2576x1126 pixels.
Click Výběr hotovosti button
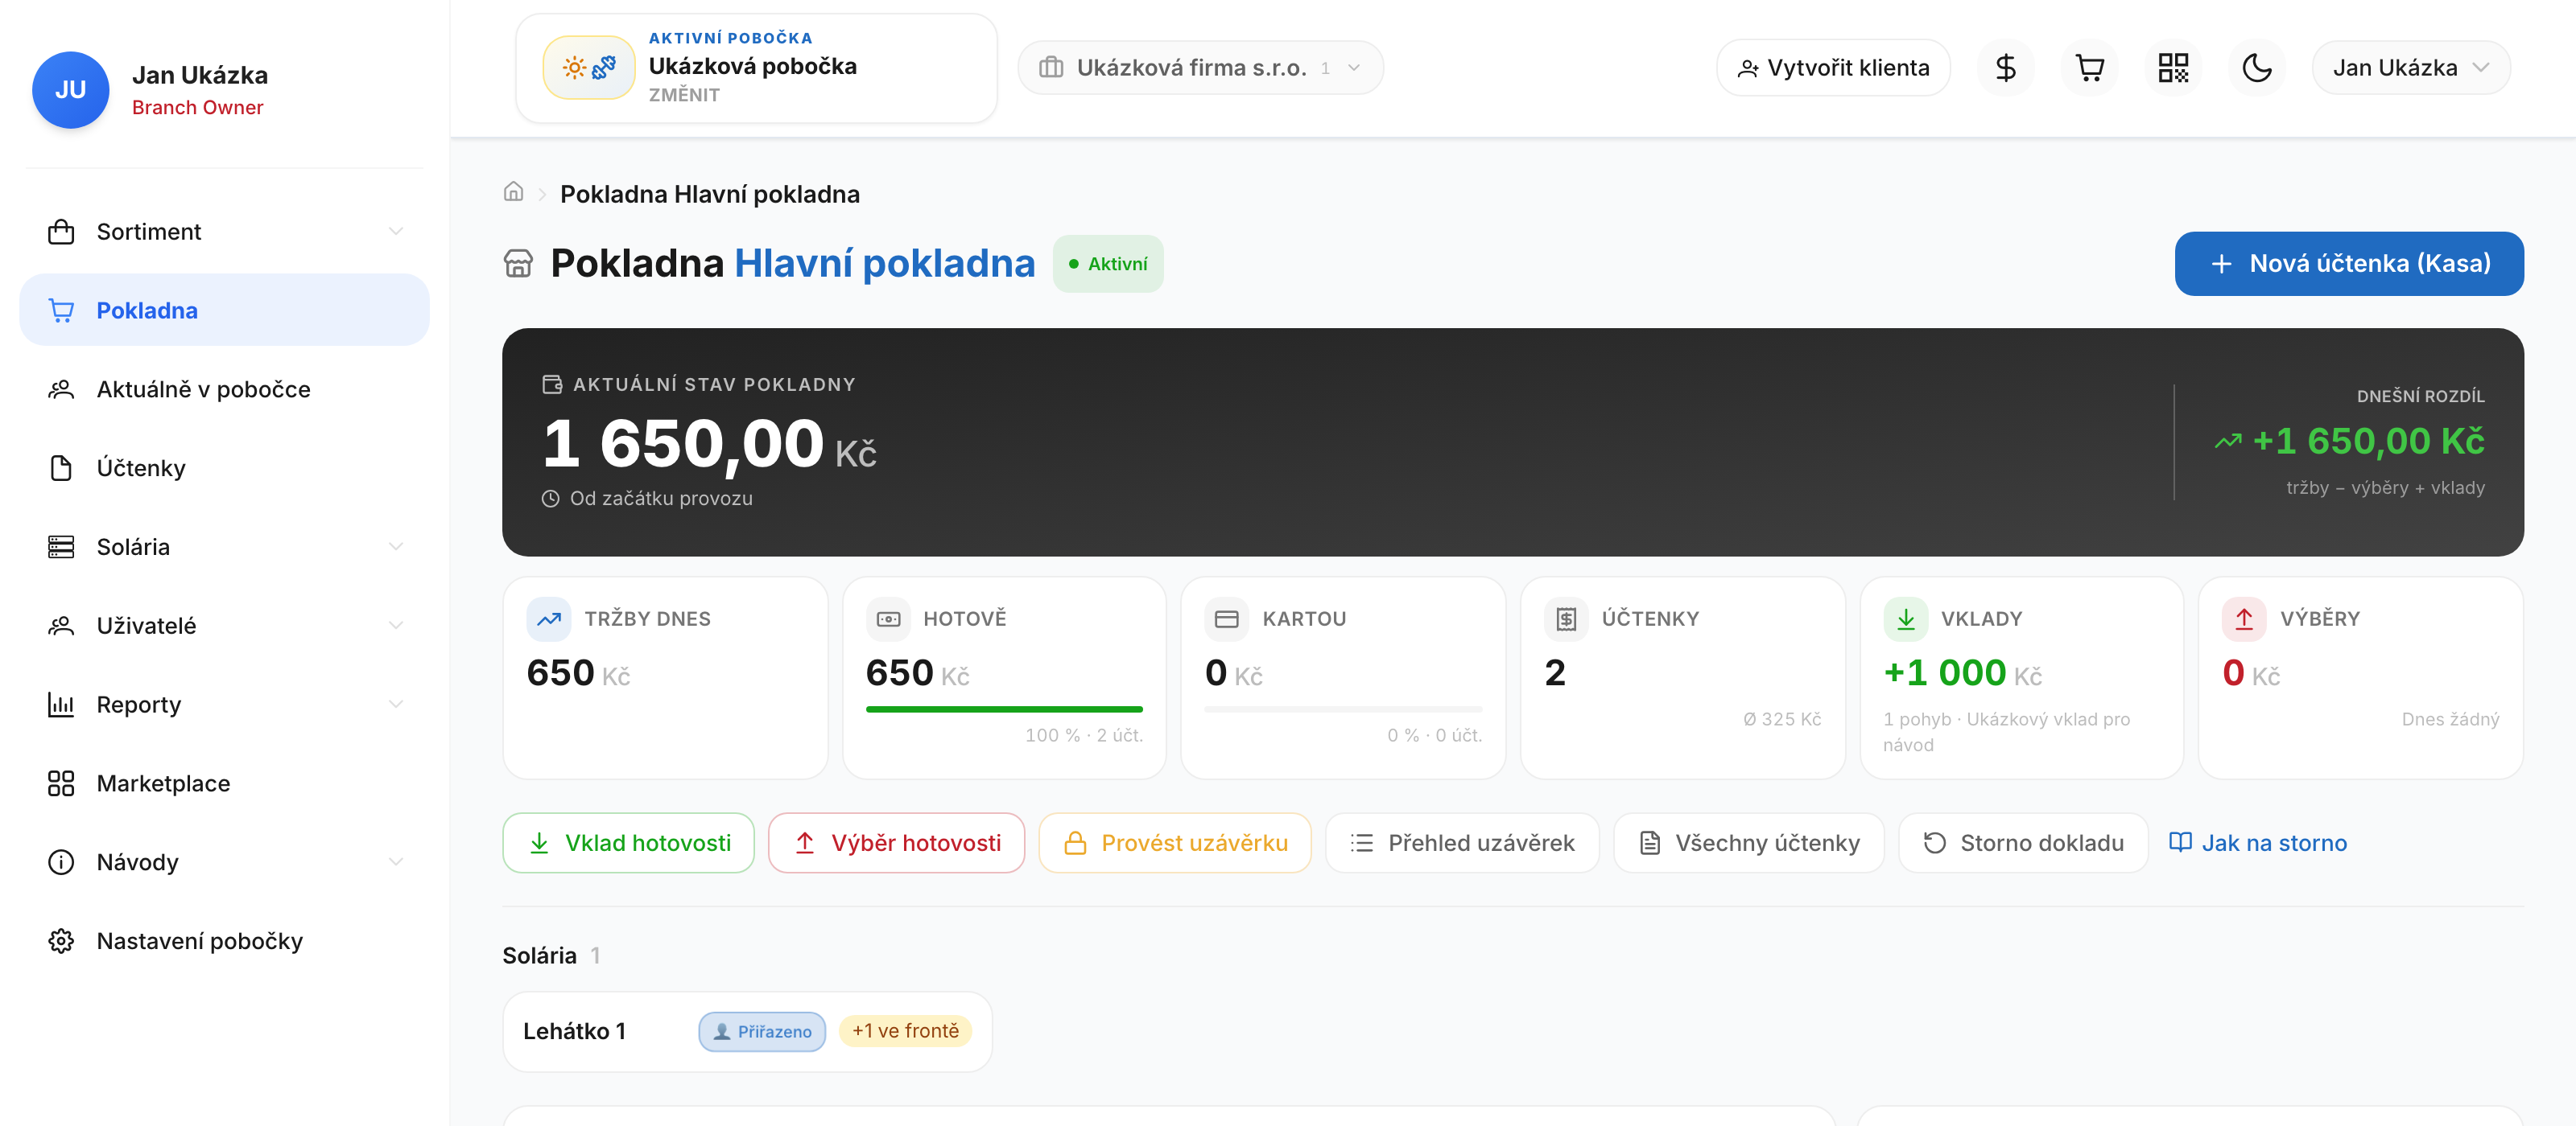(896, 843)
